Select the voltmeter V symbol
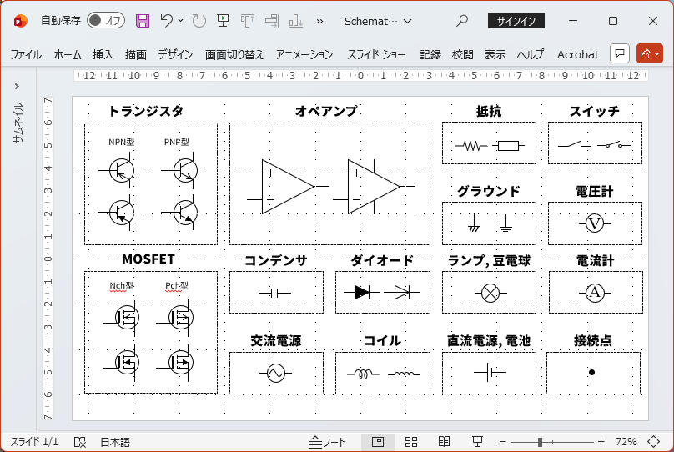 point(595,223)
